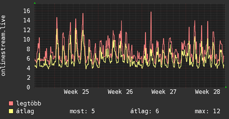Click the tallest pink peak in Week 27

(151, 12)
